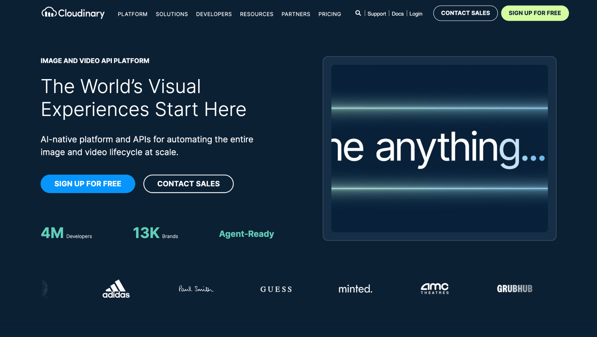
Task: Open the DEVELOPERS menu
Action: pos(214,14)
